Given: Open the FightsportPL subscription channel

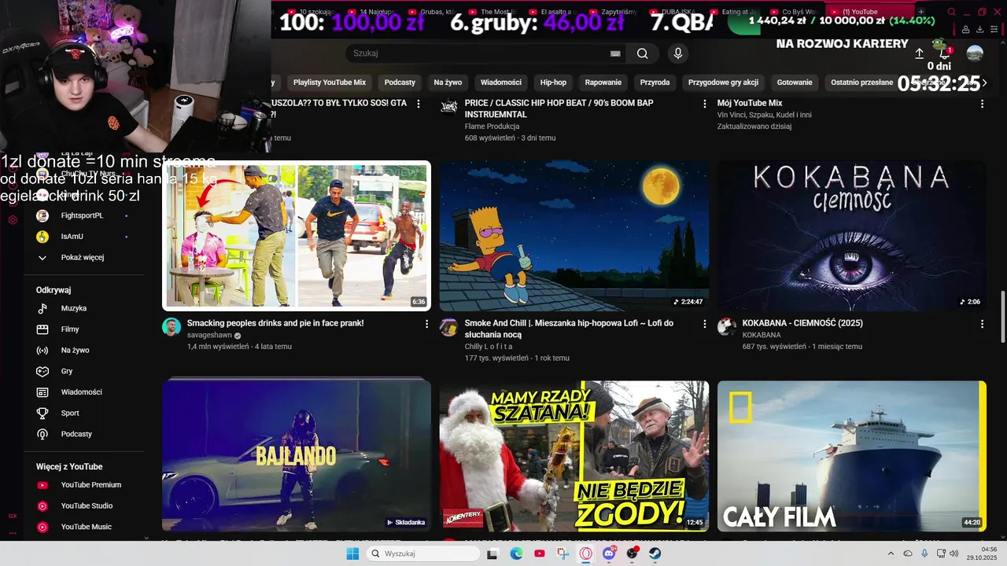Looking at the screenshot, I should [83, 215].
